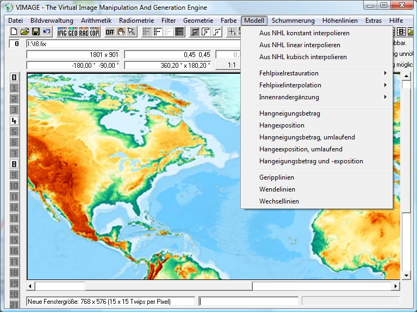417x312 pixels.
Task: Choose the hand pan tool
Action: [121, 32]
